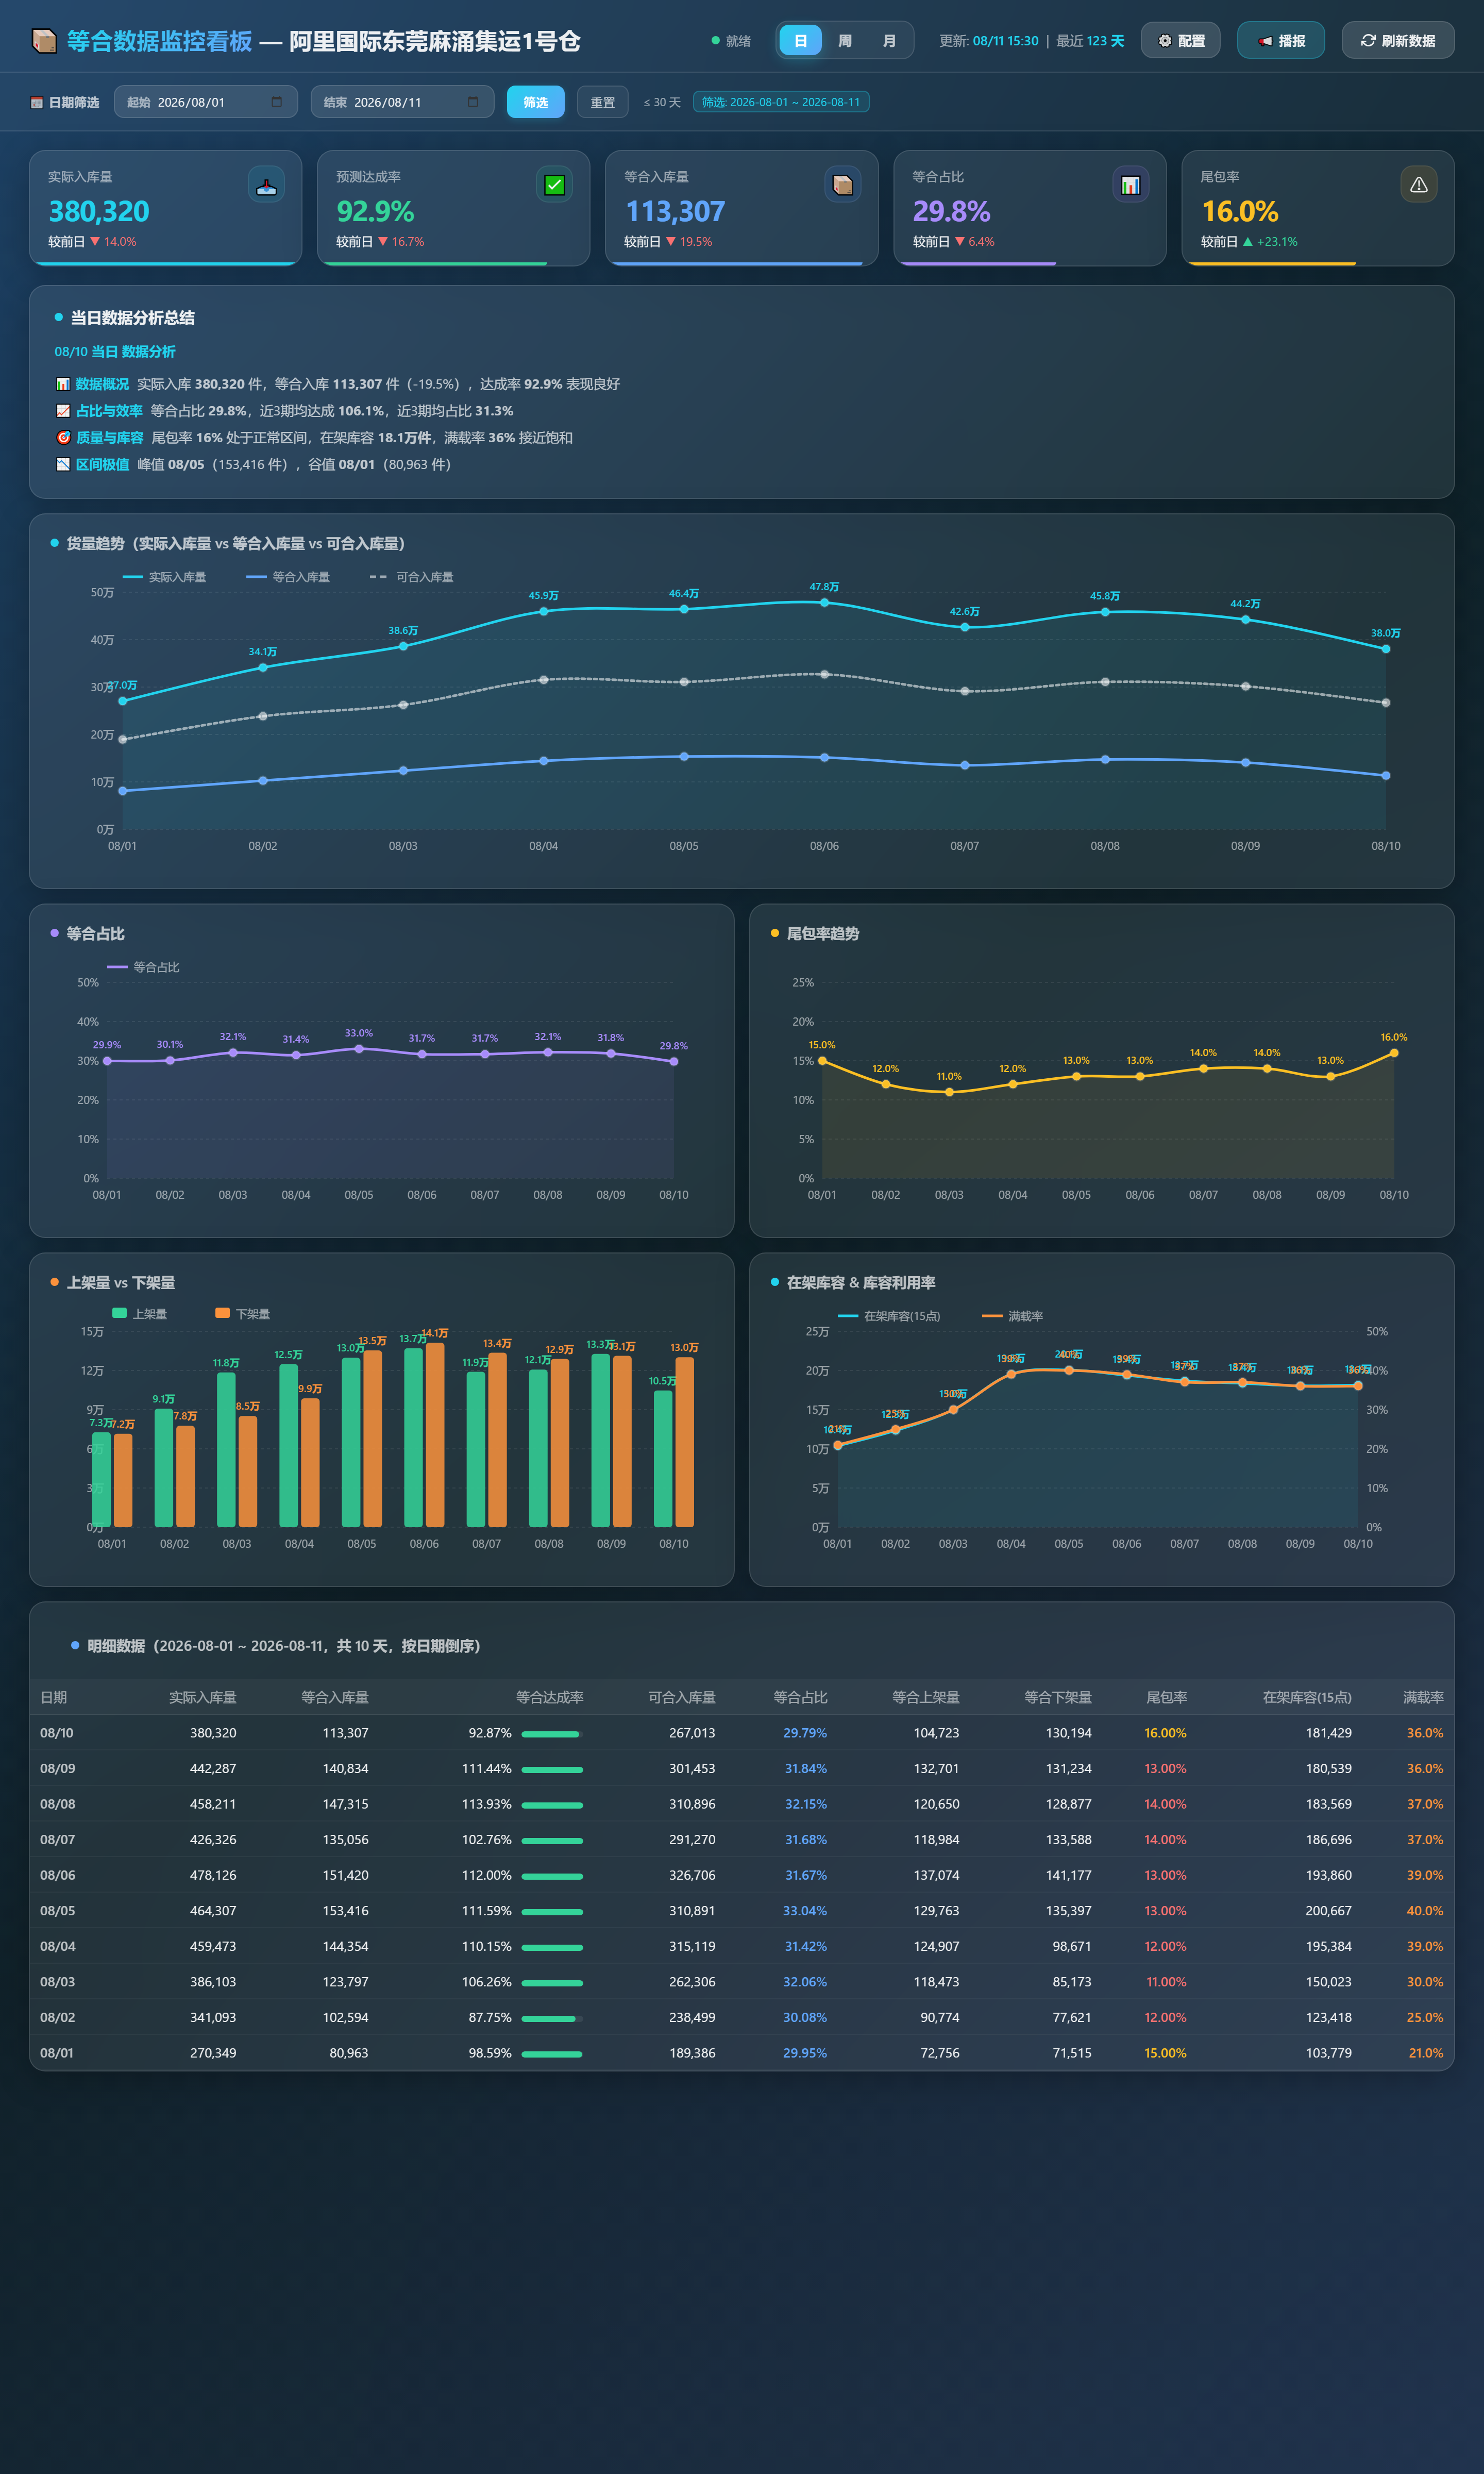Click the 就绪 status indicator
Viewport: 1484px width, 2474px height.
pos(731,41)
